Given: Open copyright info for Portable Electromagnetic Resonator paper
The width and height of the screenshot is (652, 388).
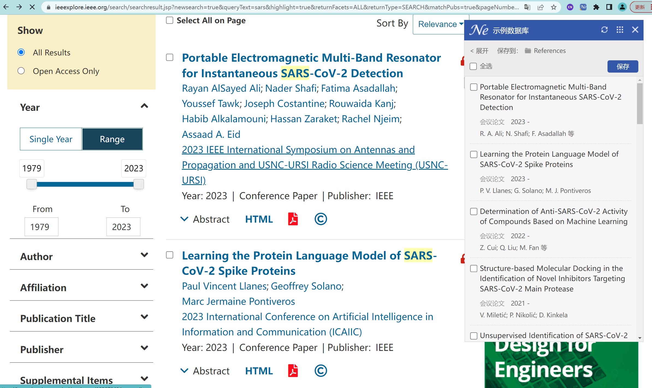Looking at the screenshot, I should (321, 219).
